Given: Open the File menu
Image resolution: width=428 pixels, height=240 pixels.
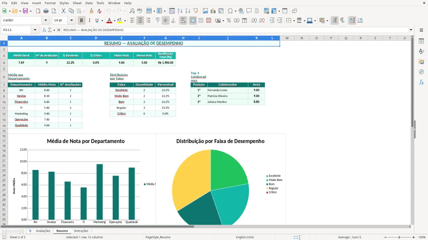Looking at the screenshot, I should click(x=5, y=3).
